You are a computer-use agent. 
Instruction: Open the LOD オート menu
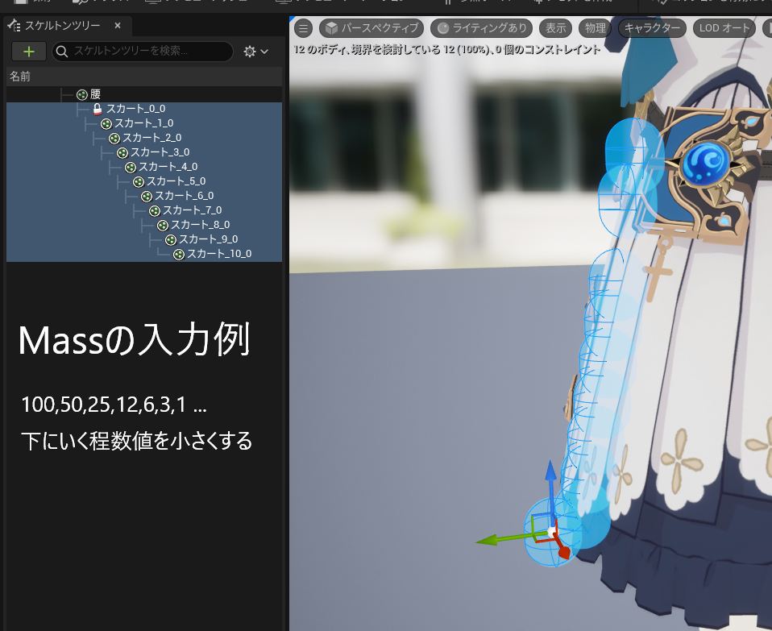(724, 28)
